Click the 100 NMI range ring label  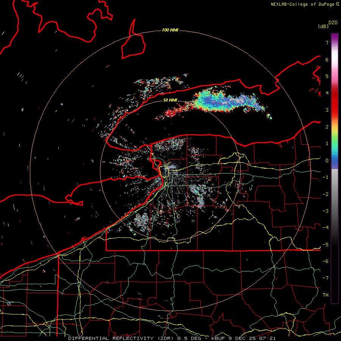click(170, 30)
